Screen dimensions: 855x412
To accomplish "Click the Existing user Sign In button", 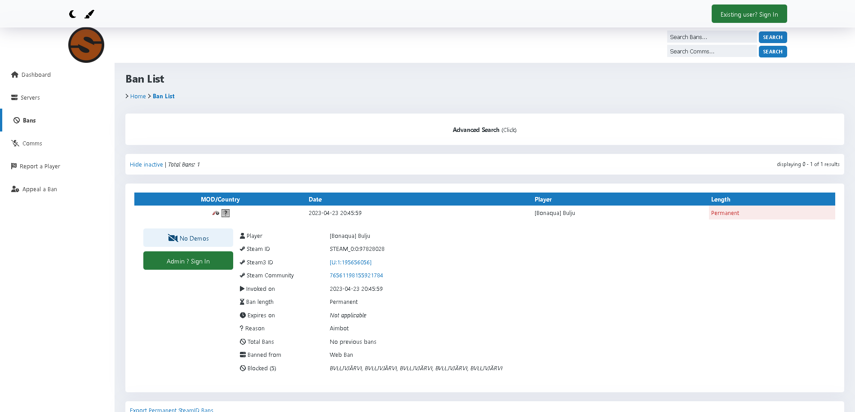I will pos(749,14).
